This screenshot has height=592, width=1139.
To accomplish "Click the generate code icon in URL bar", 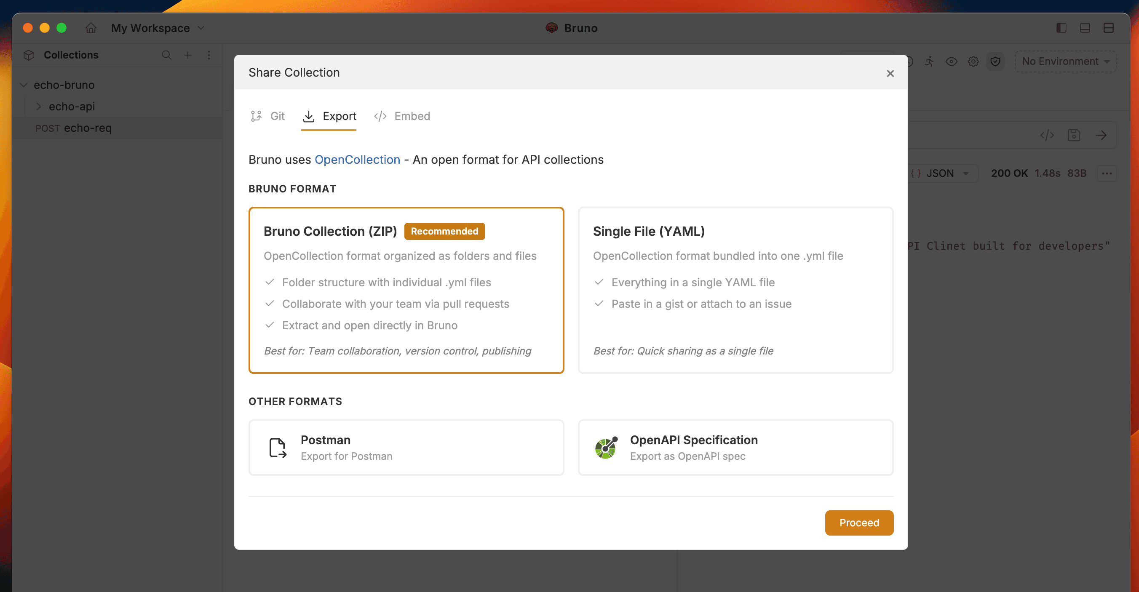I will (1047, 135).
